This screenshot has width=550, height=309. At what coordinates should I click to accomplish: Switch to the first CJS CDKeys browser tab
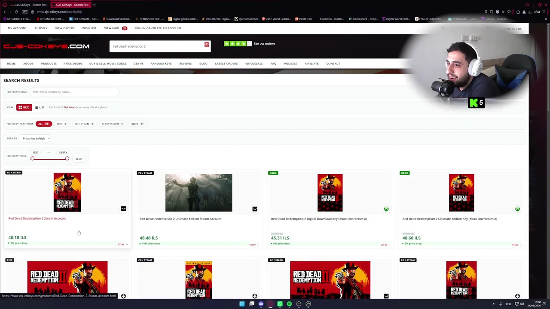[28, 5]
